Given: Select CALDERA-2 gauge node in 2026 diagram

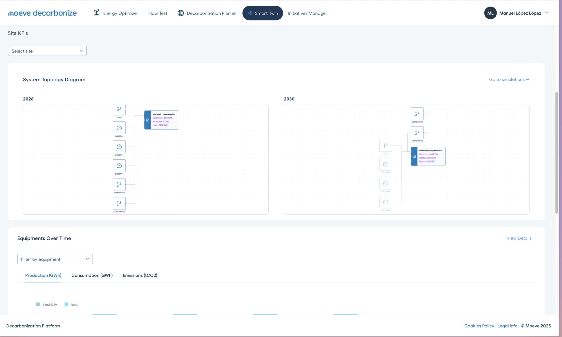Looking at the screenshot, I should (119, 147).
